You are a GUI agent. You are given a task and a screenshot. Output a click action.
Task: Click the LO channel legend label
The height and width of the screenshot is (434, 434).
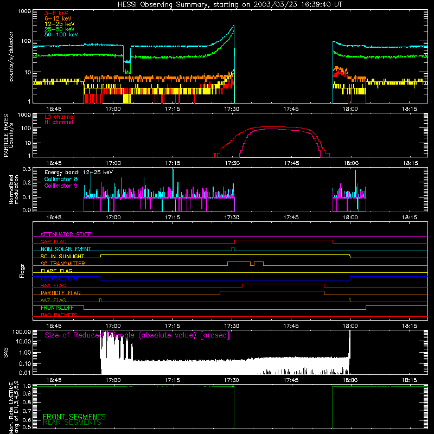(x=60, y=117)
